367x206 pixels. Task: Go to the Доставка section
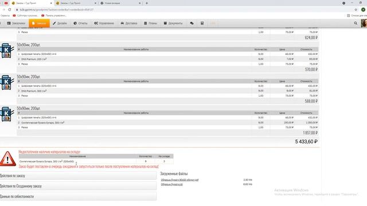(x=129, y=23)
